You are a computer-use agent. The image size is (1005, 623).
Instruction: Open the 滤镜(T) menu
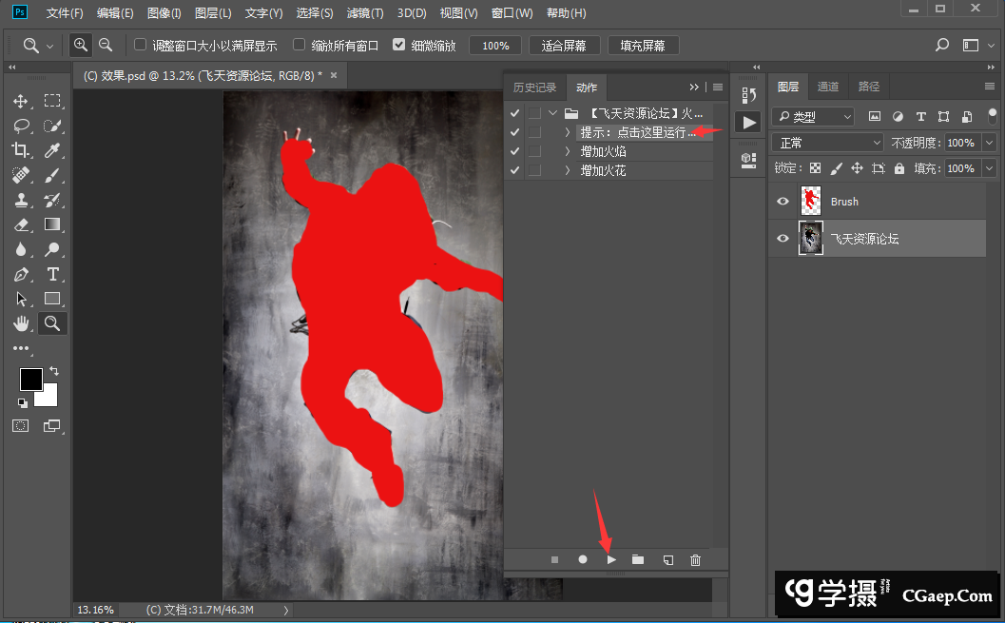click(x=365, y=13)
